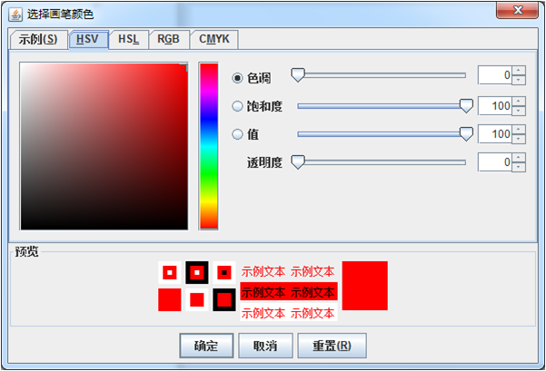The height and width of the screenshot is (371, 546).
Task: Decrease 值 with down stepper arrow
Action: (x=519, y=139)
